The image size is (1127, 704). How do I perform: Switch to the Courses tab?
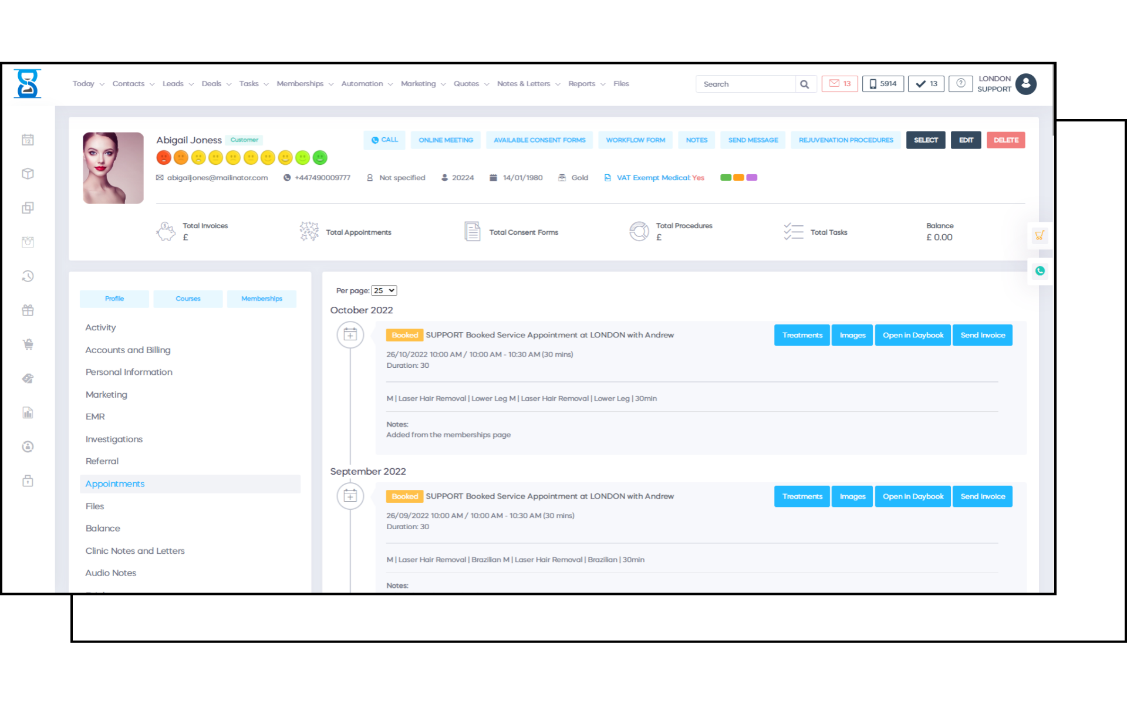click(188, 299)
